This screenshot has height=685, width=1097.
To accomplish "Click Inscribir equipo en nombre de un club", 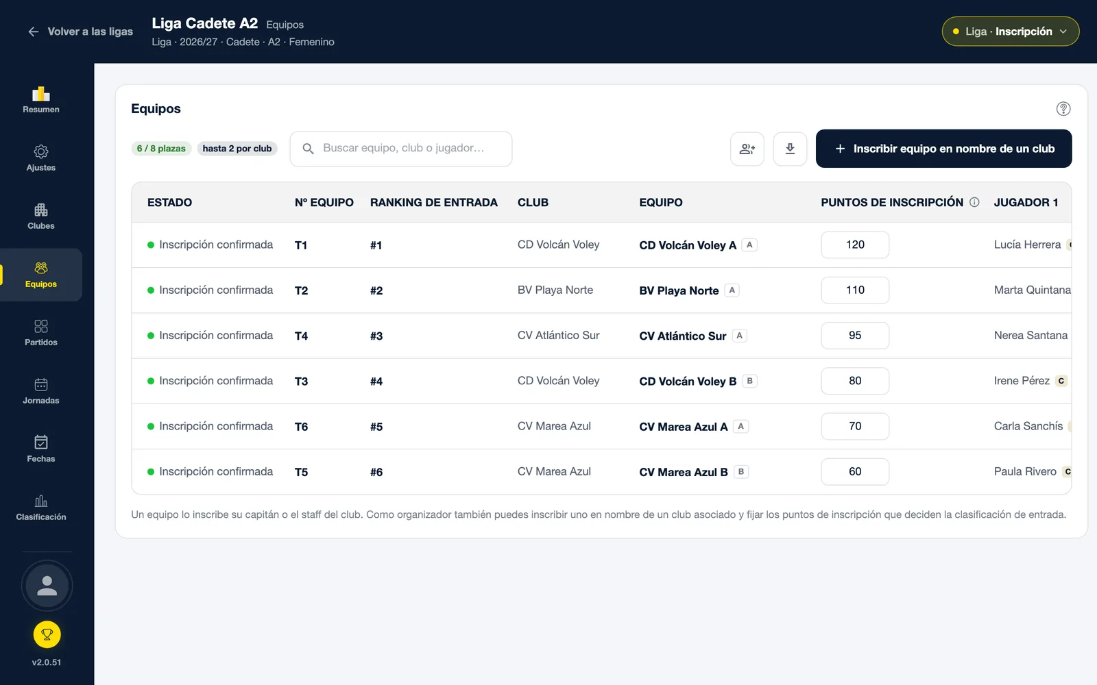I will click(943, 149).
